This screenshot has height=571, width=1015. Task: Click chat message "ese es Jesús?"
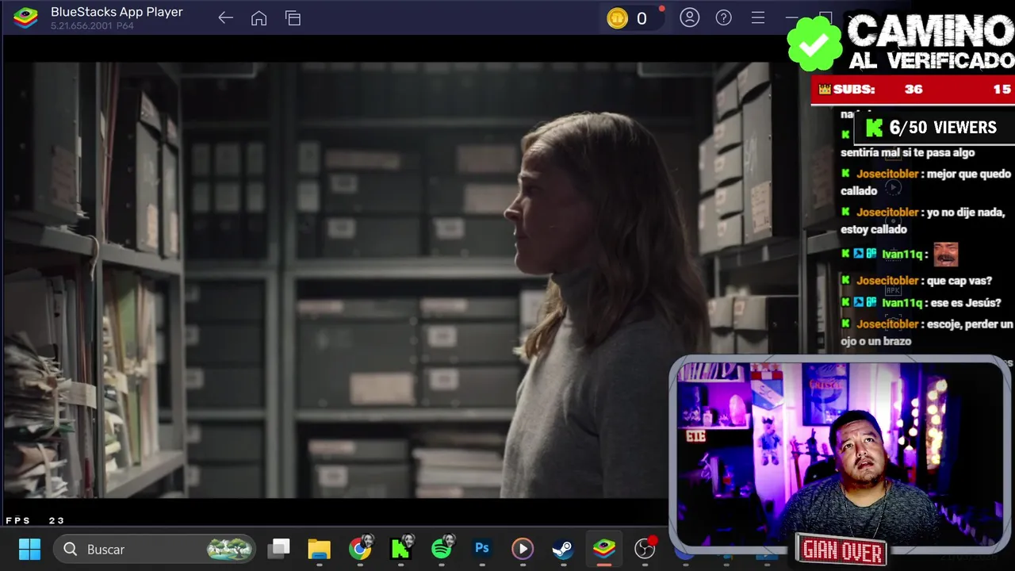point(965,303)
